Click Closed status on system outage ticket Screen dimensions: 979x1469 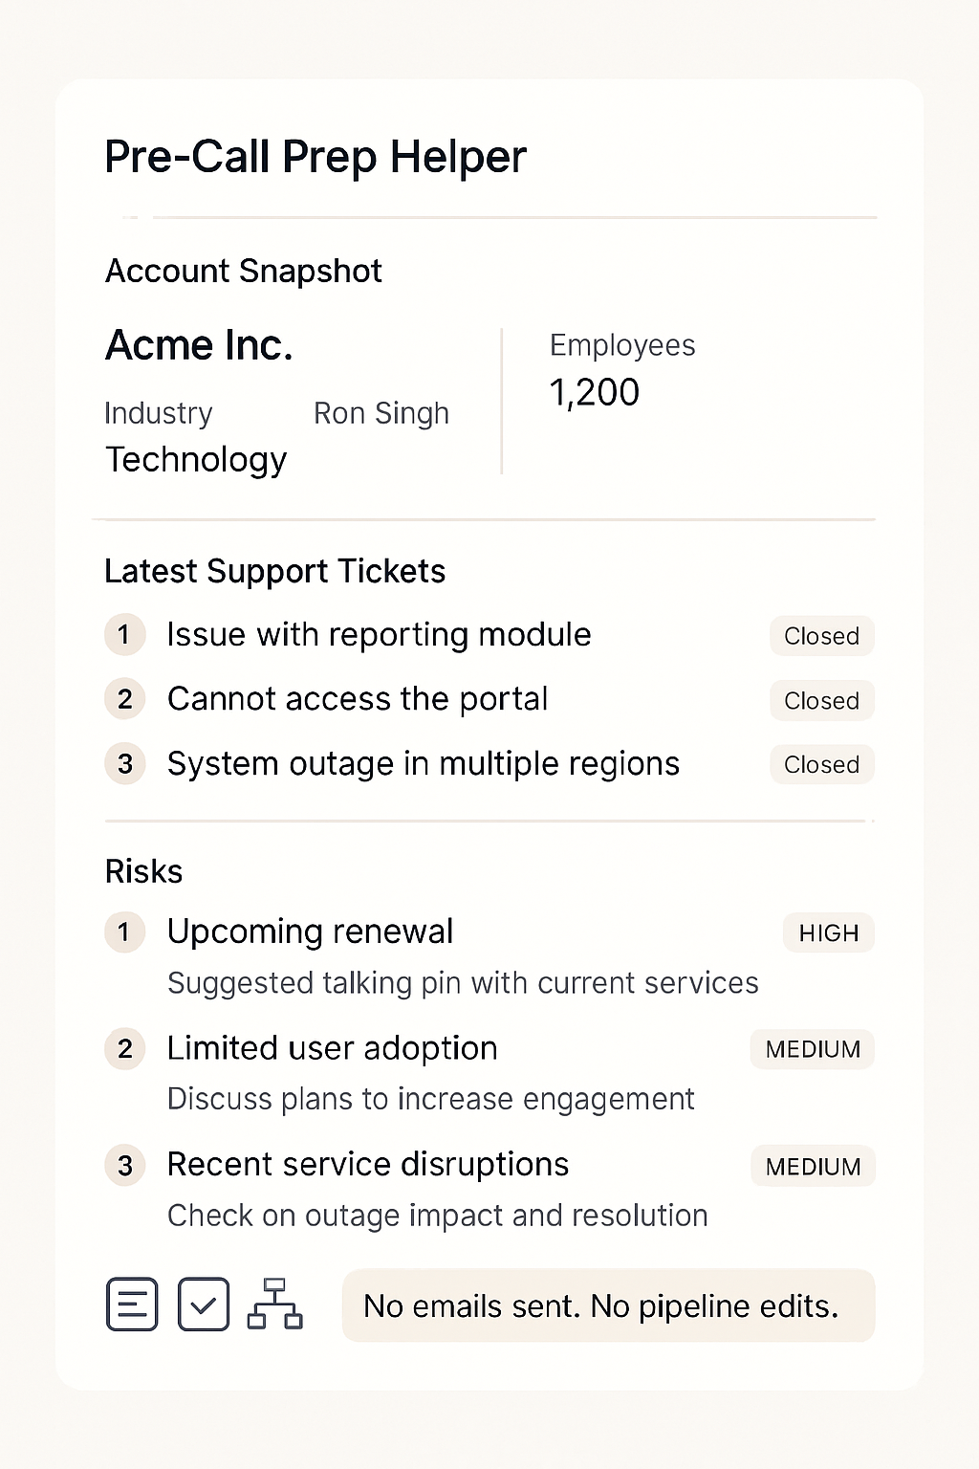click(821, 765)
